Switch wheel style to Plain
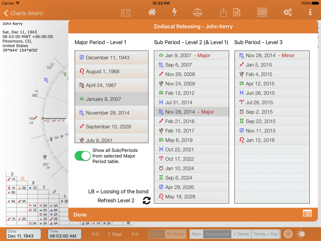Viewport: 321px width, 241px height. (196, 234)
